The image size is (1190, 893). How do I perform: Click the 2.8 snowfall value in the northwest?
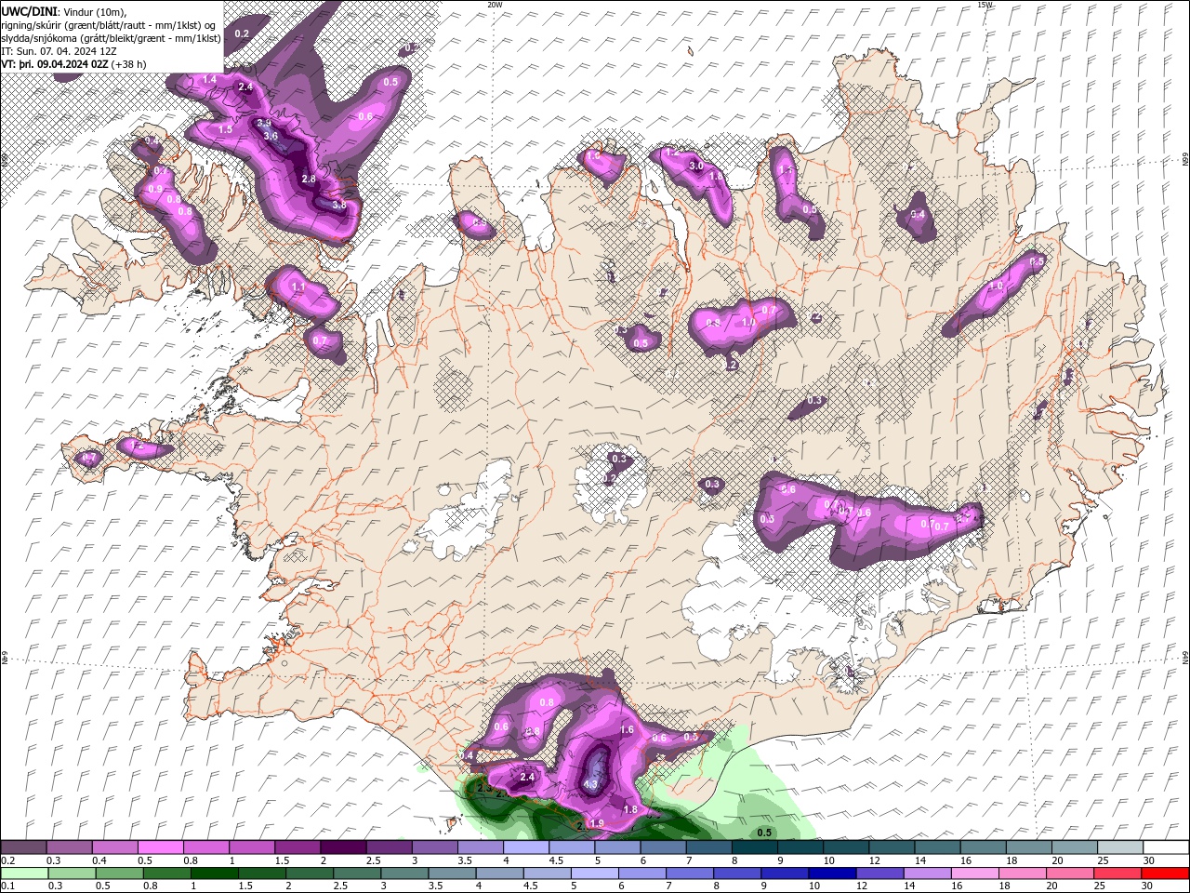pos(309,179)
